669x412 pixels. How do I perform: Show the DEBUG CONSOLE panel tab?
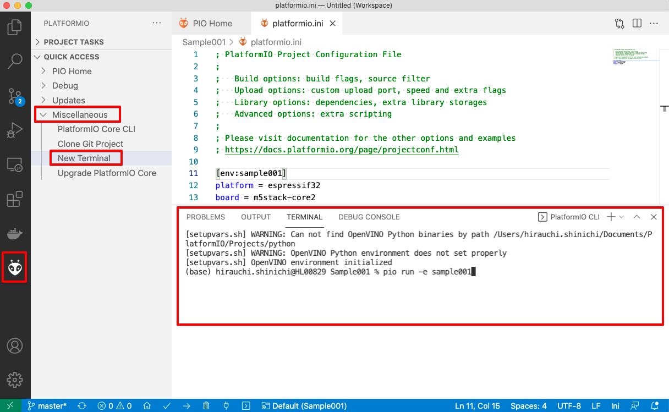[369, 217]
